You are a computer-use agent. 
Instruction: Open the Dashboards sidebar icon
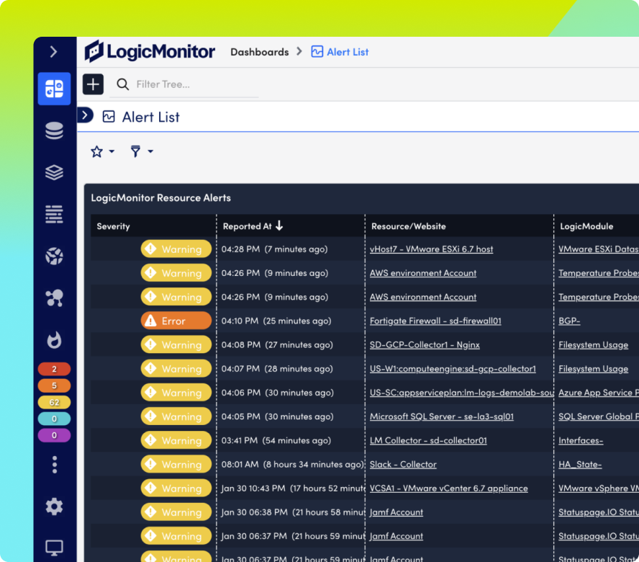[54, 89]
